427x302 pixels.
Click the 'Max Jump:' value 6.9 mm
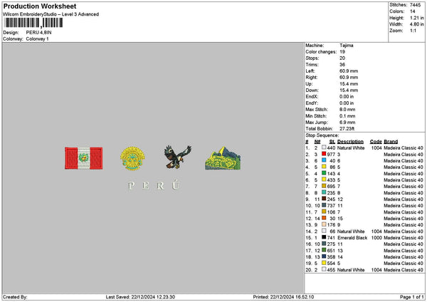(x=347, y=123)
